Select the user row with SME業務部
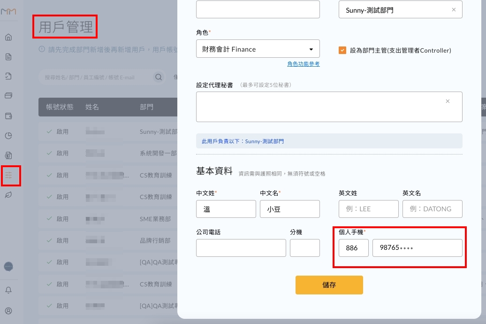486x324 pixels. [108, 219]
